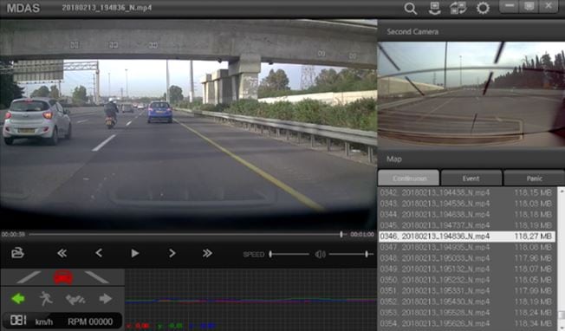Select highlighted file 0346 20180213_194836_N.mp4
This screenshot has width=565, height=331.
tap(466, 237)
